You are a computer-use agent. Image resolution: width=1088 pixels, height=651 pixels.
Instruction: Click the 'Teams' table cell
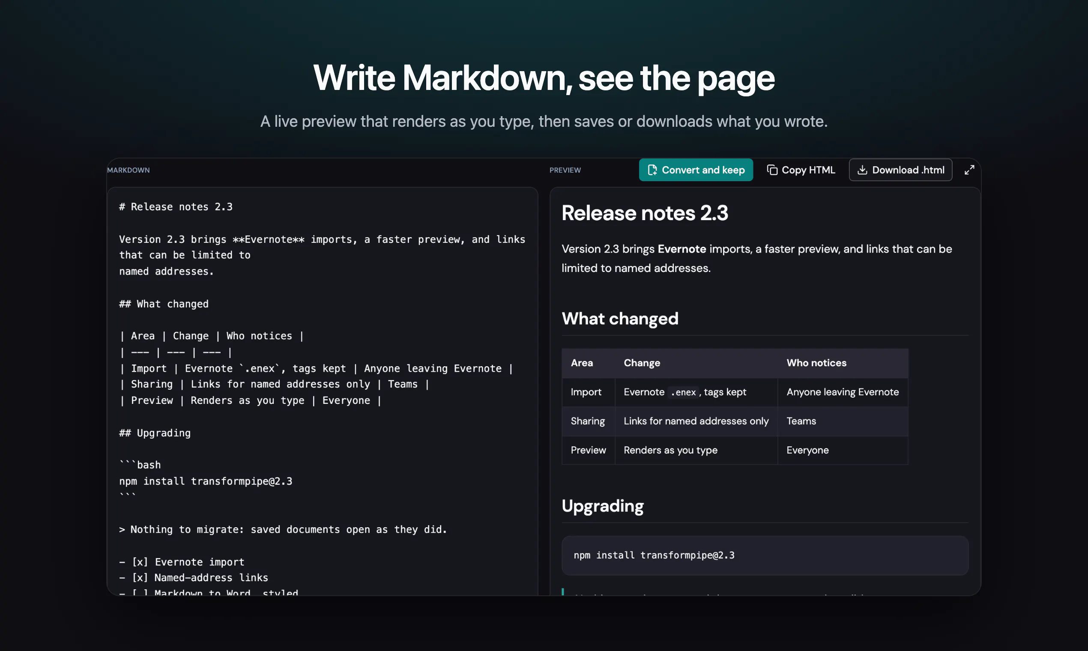coord(843,421)
